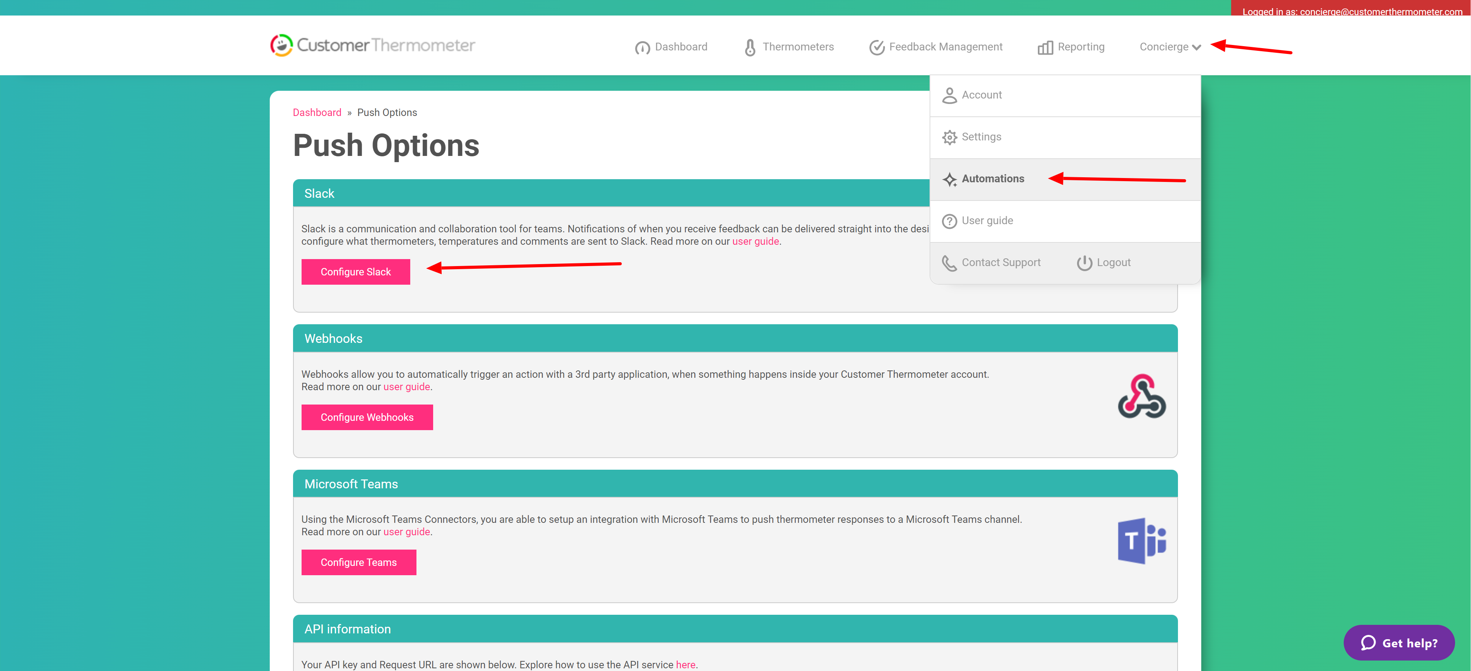Click the Microsoft Teams logo image
This screenshot has width=1471, height=671.
click(x=1141, y=541)
